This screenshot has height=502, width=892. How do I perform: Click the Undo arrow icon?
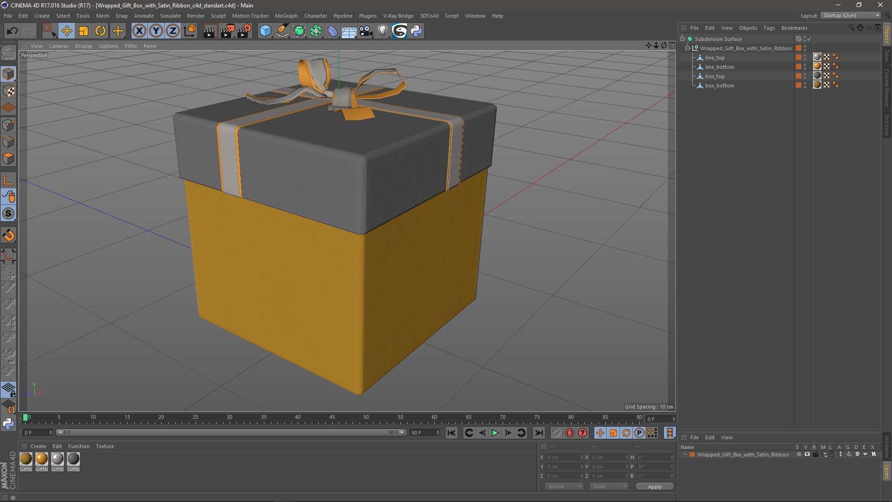(12, 31)
